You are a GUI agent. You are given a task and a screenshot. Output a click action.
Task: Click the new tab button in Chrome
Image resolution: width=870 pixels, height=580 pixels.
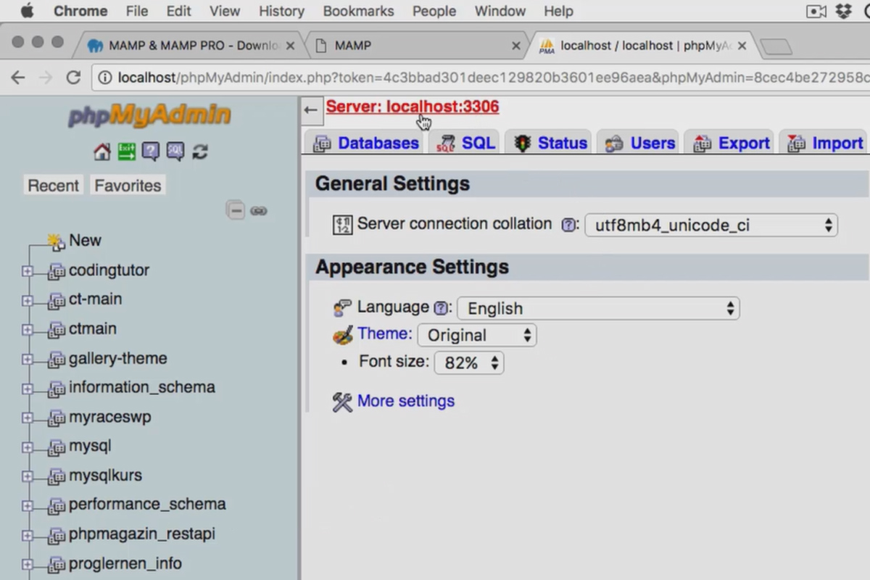[776, 46]
